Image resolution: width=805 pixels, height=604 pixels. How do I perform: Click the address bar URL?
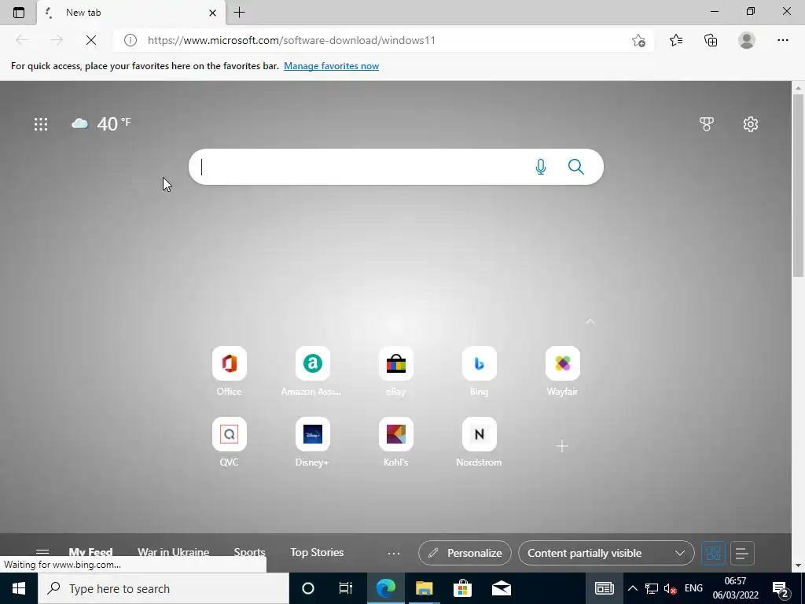tap(291, 40)
